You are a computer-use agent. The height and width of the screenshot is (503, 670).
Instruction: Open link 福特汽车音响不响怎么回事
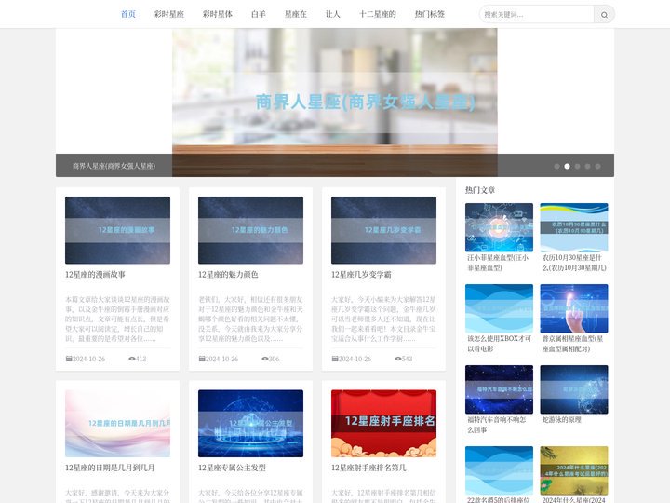pyautogui.click(x=497, y=425)
